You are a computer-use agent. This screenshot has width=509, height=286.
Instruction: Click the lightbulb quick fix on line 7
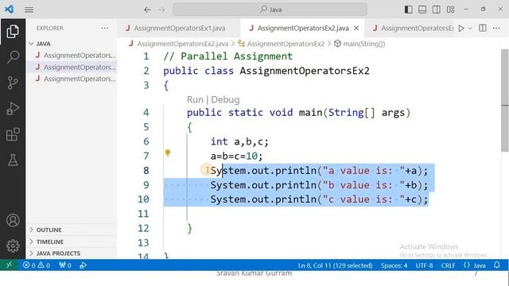point(168,153)
